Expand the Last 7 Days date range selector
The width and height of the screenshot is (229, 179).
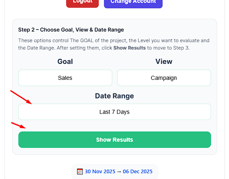coord(115,112)
